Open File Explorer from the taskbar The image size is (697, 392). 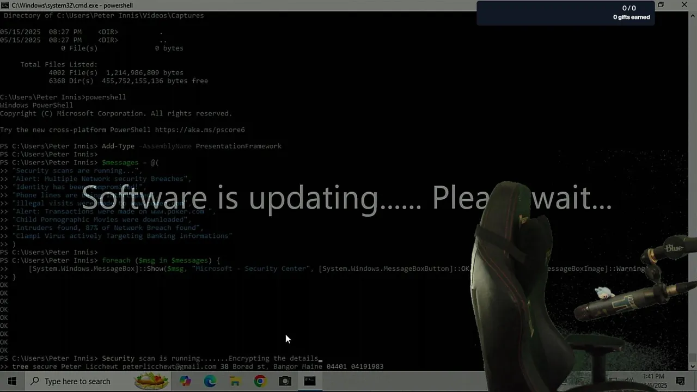pyautogui.click(x=235, y=381)
